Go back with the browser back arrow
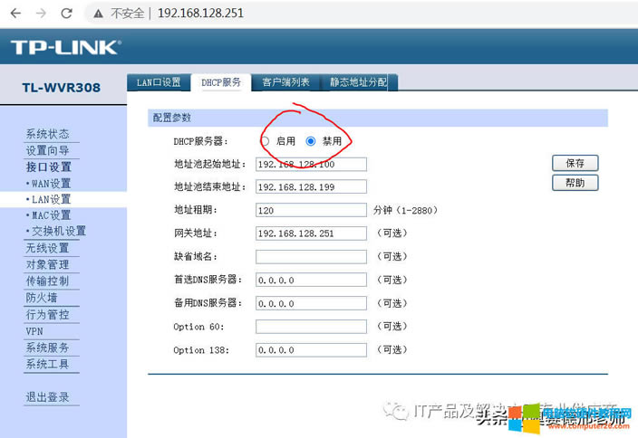Screen dimensions: 638x438 [x=15, y=14]
